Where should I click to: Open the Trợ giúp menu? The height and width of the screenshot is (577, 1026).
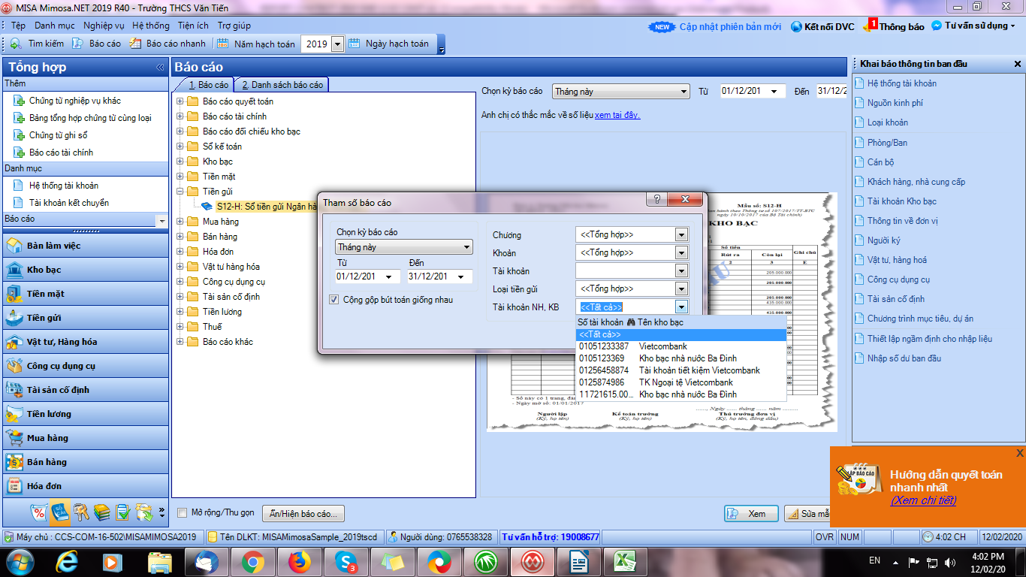(234, 26)
